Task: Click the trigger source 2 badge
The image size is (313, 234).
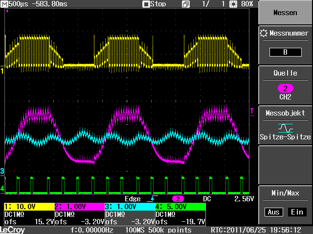Action: 178,199
